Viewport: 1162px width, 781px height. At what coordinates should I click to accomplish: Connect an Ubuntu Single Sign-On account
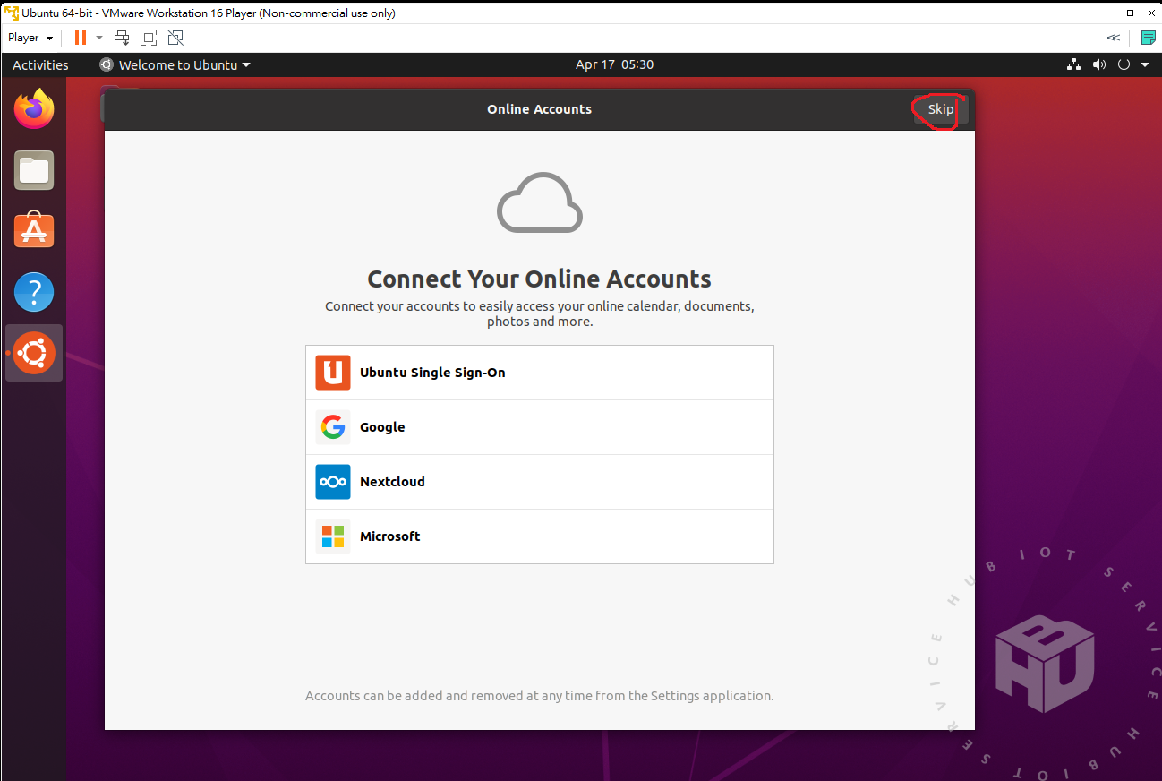pyautogui.click(x=540, y=373)
